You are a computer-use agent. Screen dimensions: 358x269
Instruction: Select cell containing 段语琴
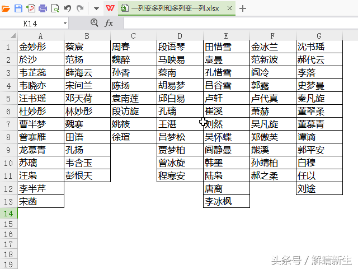pyautogui.click(x=180, y=47)
